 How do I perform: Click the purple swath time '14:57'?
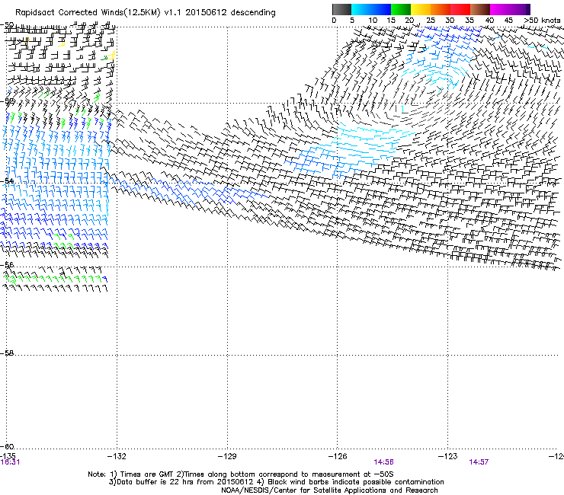tap(479, 462)
